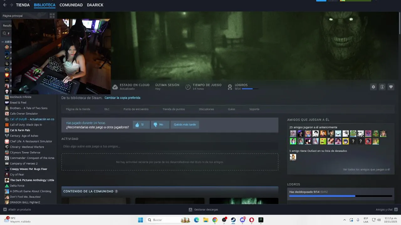Open Punto de encuentro tab

pyautogui.click(x=136, y=109)
